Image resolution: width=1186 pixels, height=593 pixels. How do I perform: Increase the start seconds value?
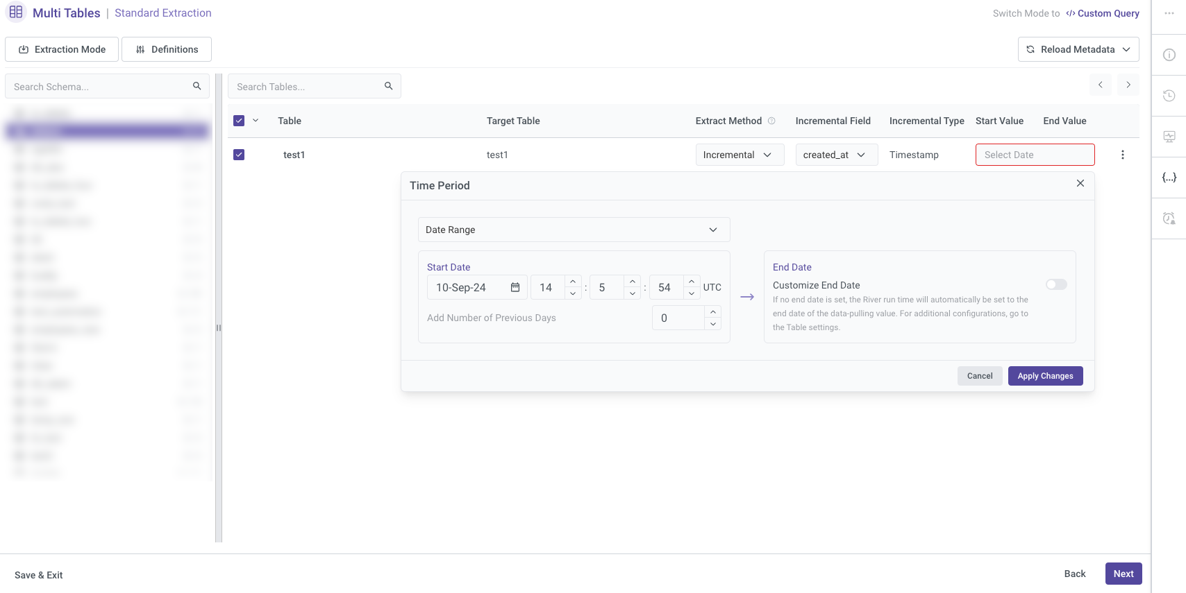point(692,282)
